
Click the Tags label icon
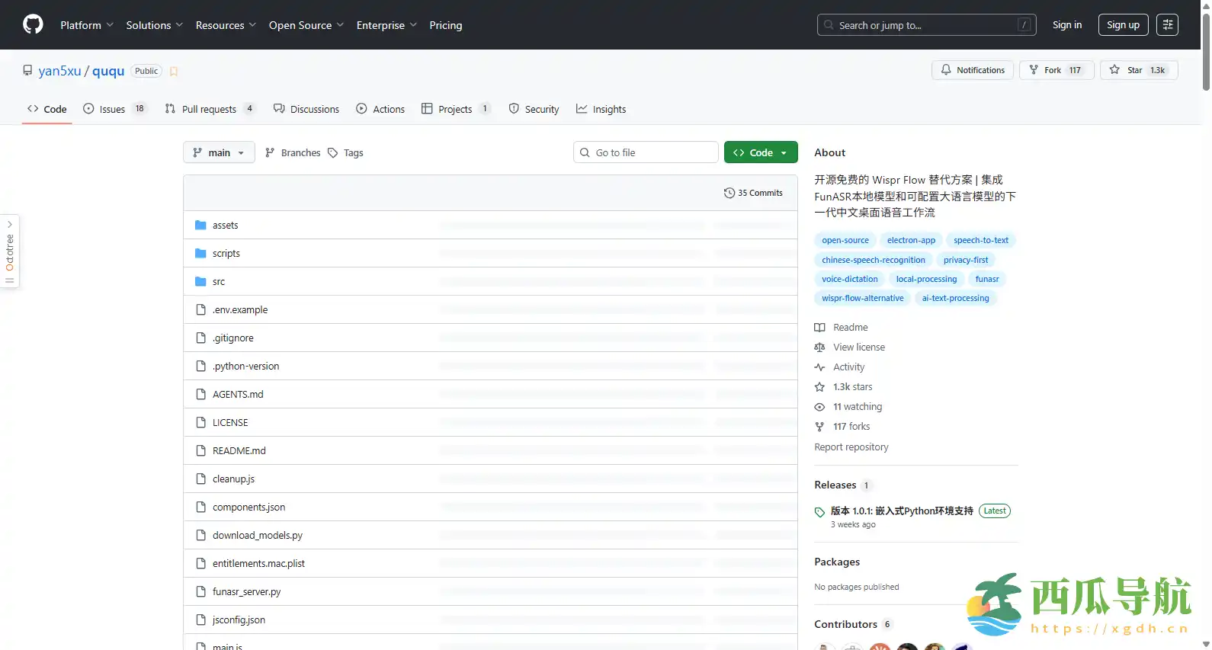[333, 153]
